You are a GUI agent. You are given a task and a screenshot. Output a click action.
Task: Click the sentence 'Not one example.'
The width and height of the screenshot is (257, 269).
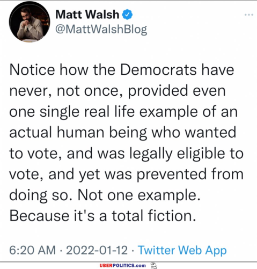[139, 195]
